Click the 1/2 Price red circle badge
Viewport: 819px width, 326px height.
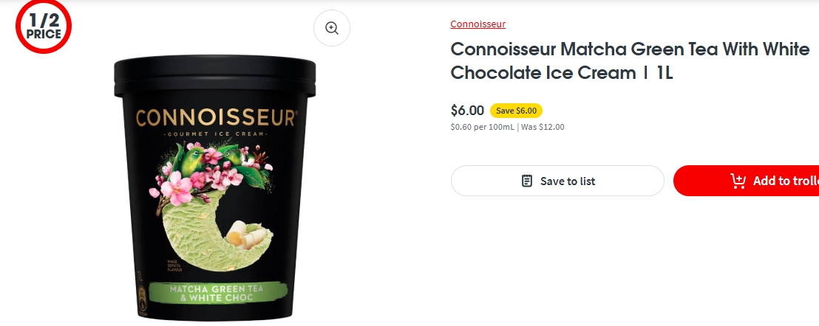point(44,25)
